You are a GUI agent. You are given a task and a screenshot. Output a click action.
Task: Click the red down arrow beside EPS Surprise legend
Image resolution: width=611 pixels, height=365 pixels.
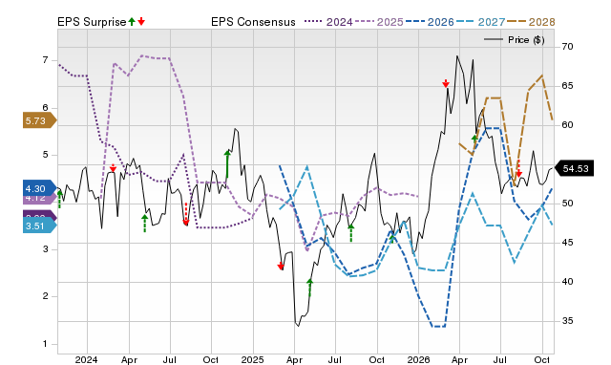141,21
